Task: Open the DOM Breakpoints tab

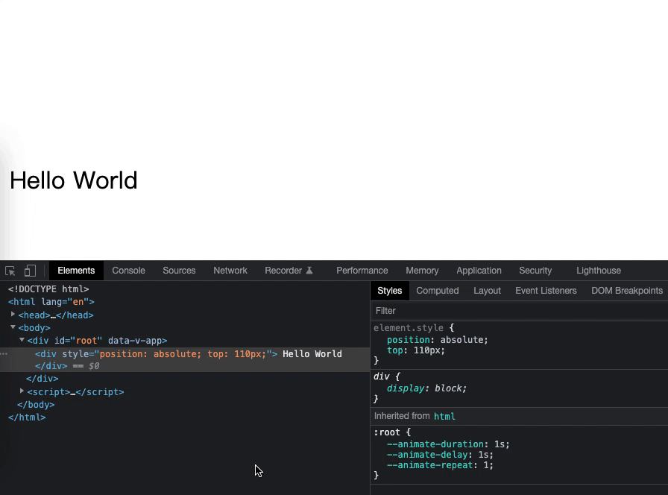Action: (627, 291)
